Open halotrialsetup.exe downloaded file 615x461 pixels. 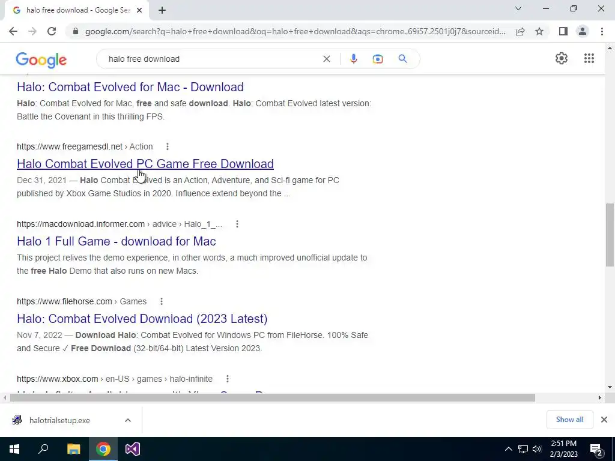(59, 420)
